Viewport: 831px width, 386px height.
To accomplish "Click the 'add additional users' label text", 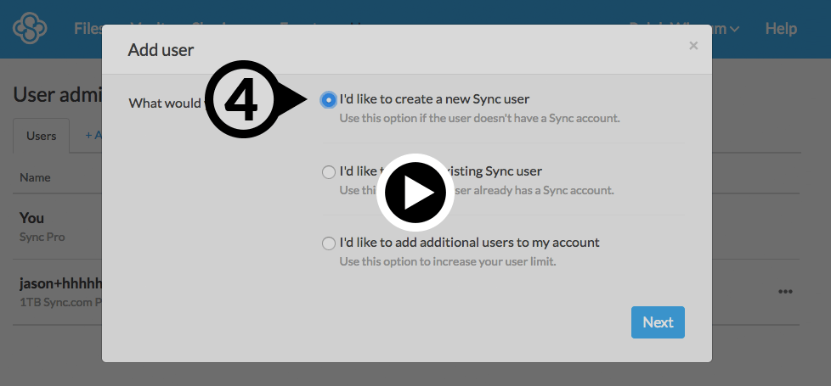I will 469,243.
